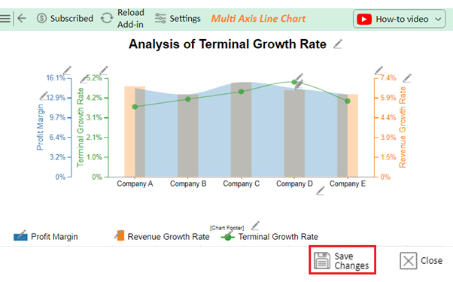Edit the Revenue Growth Rate axis label pencil
The width and height of the screenshot is (453, 282).
click(407, 78)
